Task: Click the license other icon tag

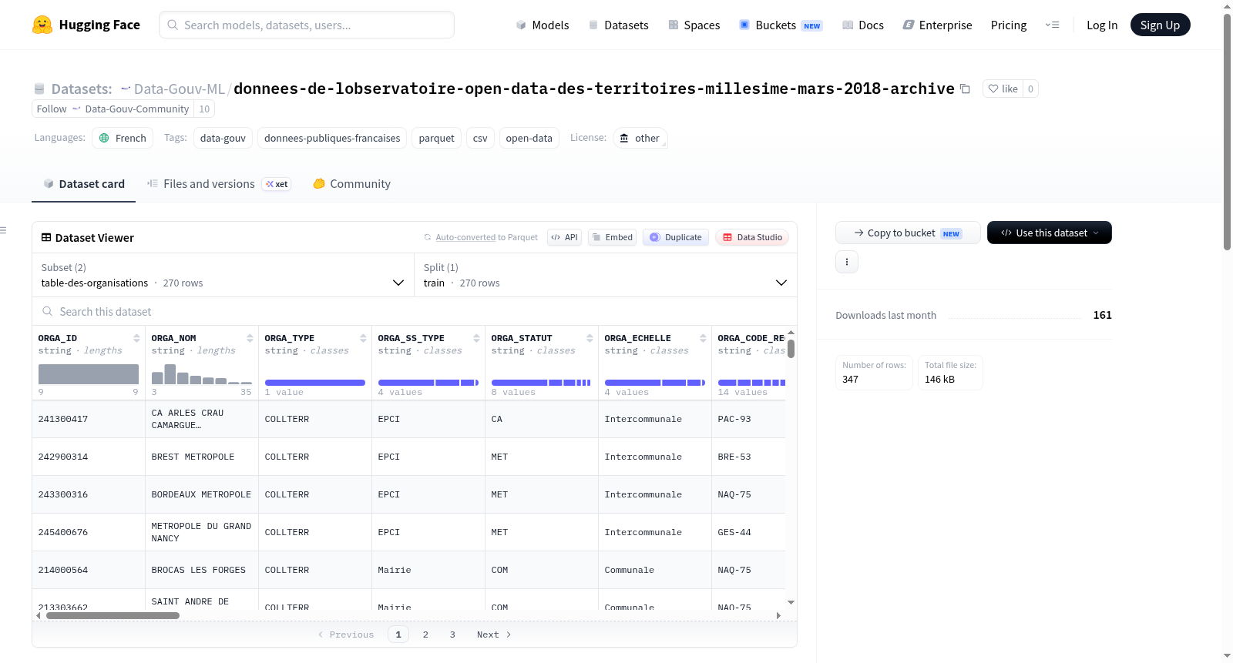Action: 640,138
